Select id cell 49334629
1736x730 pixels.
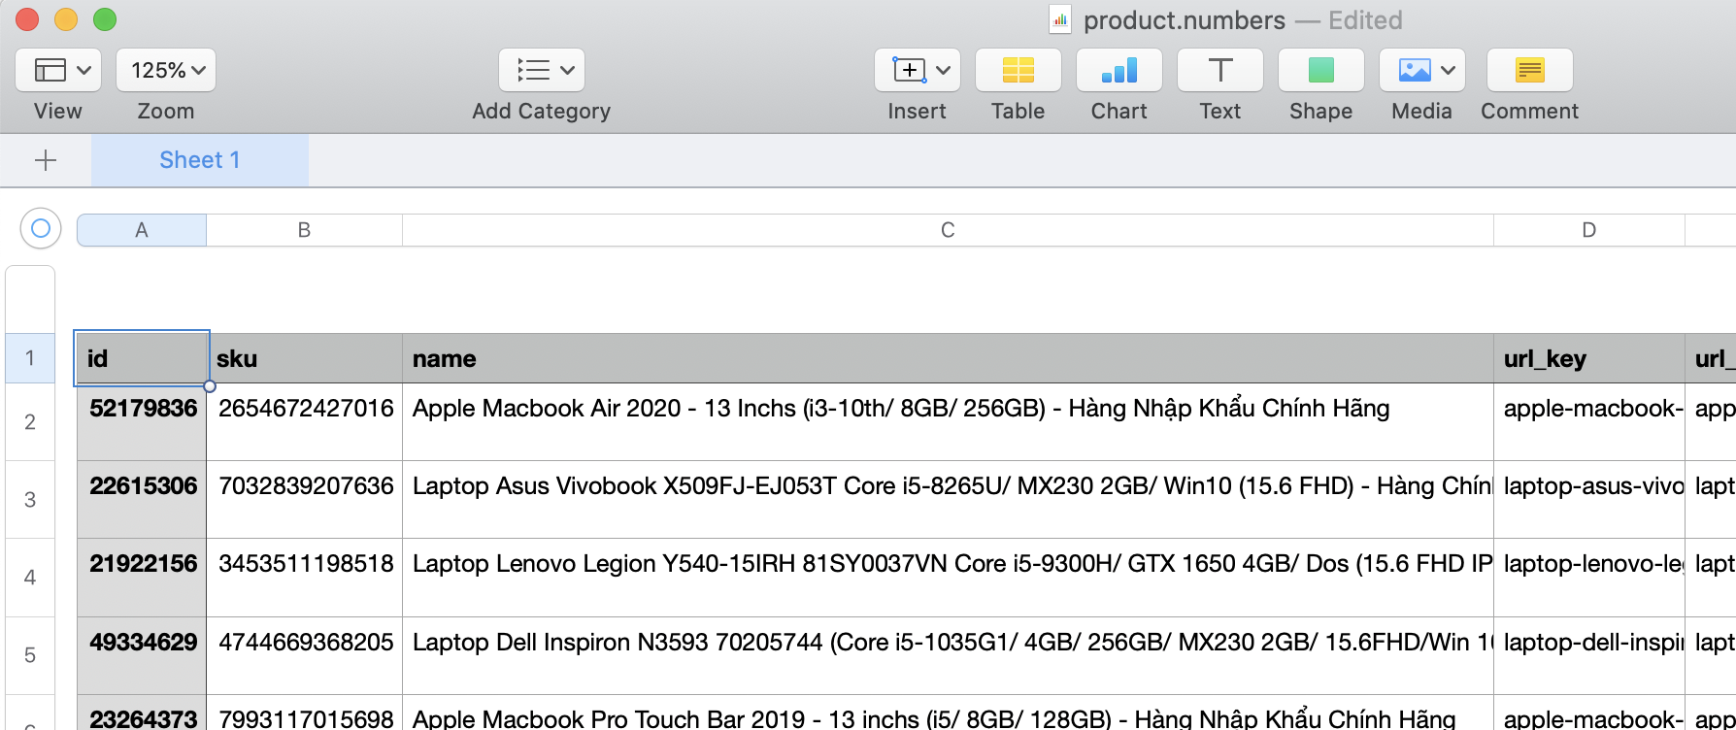(x=142, y=655)
